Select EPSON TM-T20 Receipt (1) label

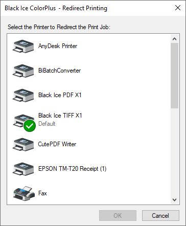[72, 169]
